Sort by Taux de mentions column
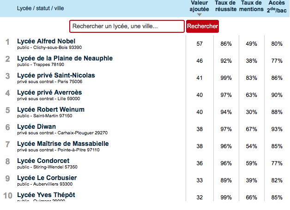Image resolution: width=290 pixels, height=210 pixels. (251, 6)
